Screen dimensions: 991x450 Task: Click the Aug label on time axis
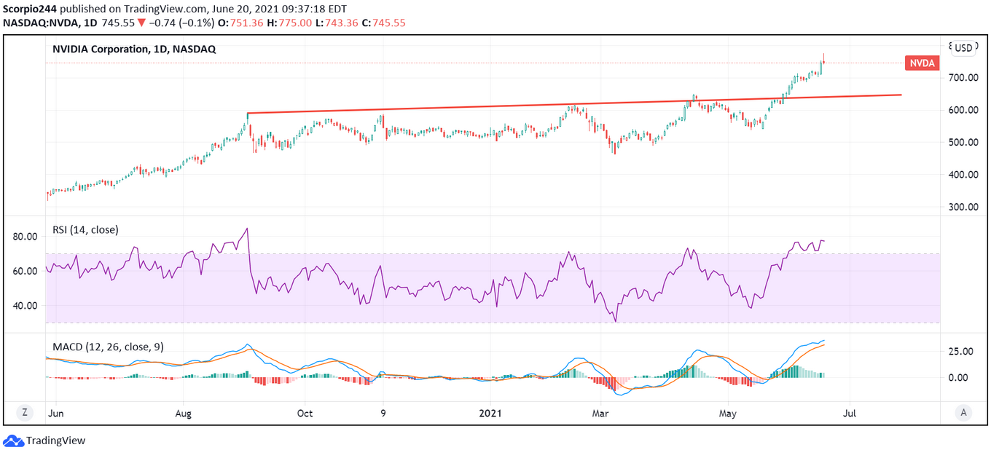(184, 413)
